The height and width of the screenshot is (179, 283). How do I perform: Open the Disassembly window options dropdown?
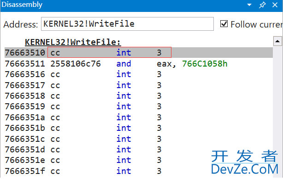pos(249,5)
